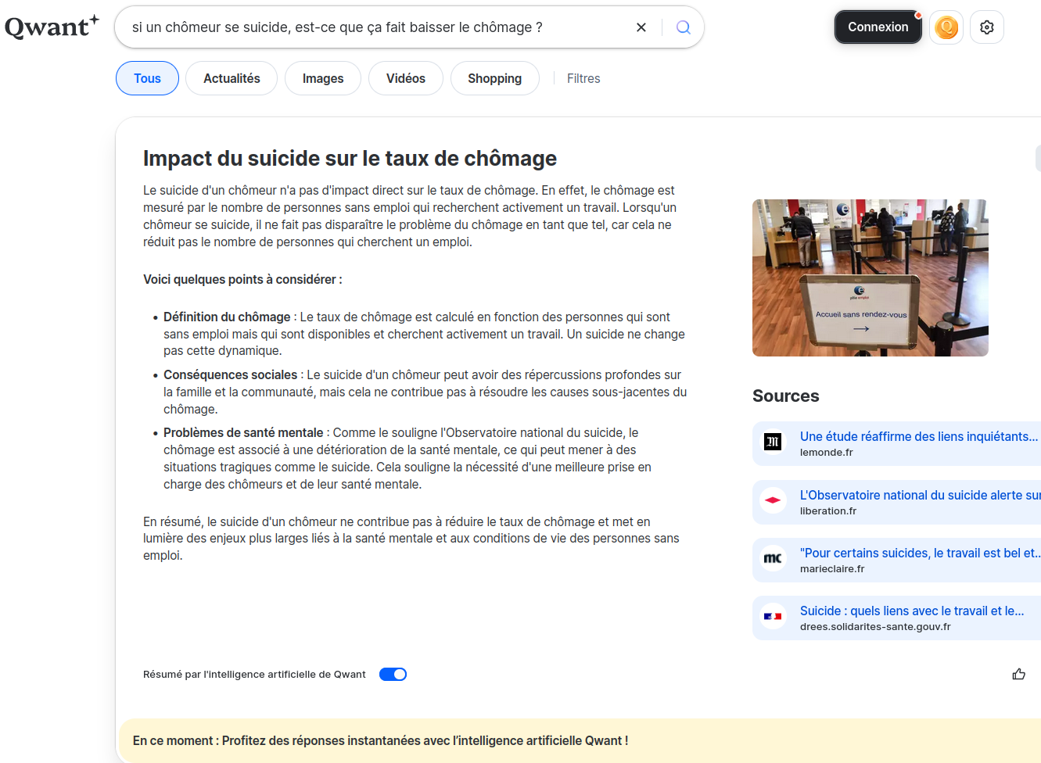Open the Filtres options
Screen dimensions: 1041x763
point(583,78)
